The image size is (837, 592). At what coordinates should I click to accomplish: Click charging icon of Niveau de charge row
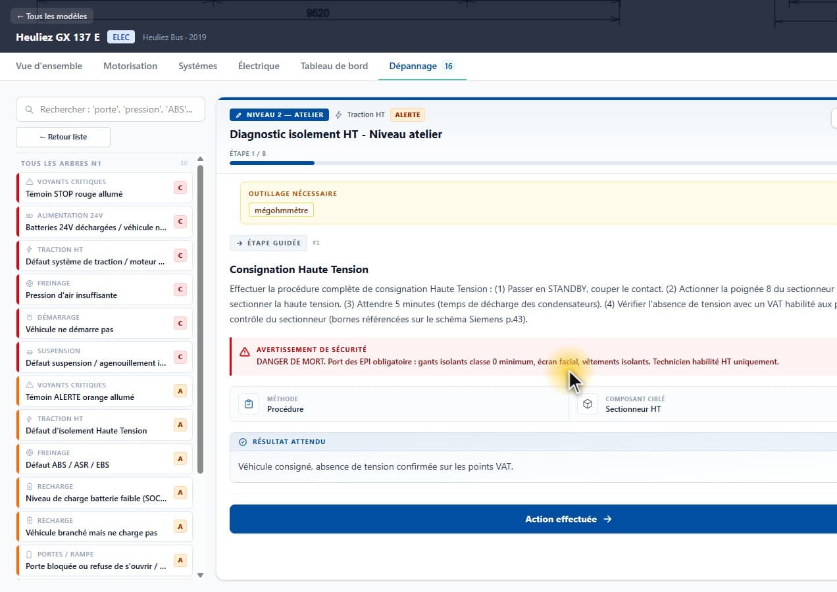point(29,487)
